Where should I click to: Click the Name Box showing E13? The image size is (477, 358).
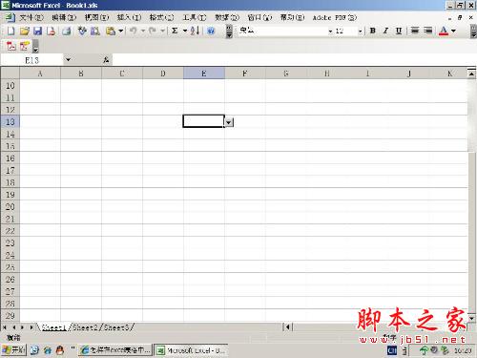click(31, 60)
